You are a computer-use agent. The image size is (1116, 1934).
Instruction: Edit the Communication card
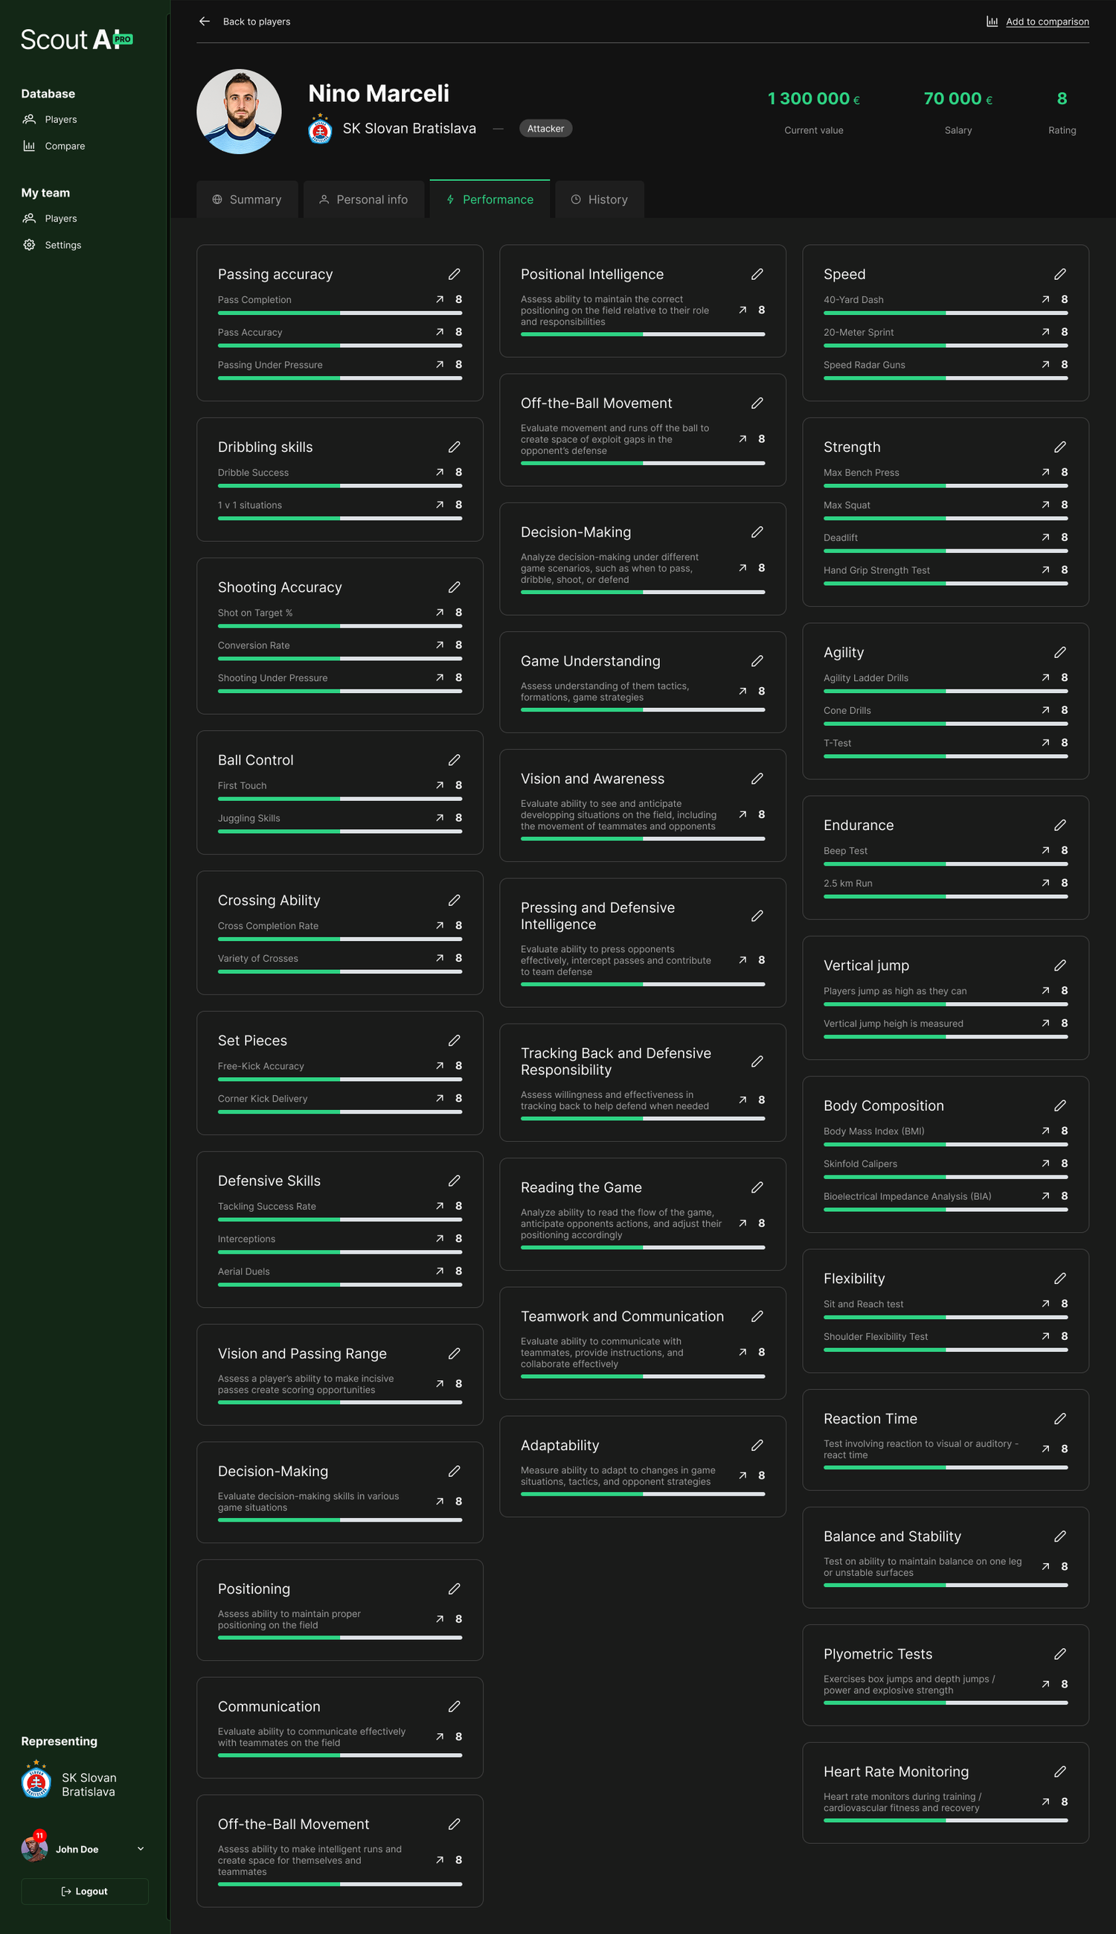click(454, 1706)
